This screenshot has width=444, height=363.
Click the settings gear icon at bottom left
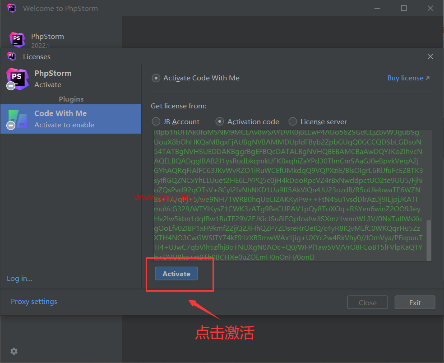[x=14, y=351]
